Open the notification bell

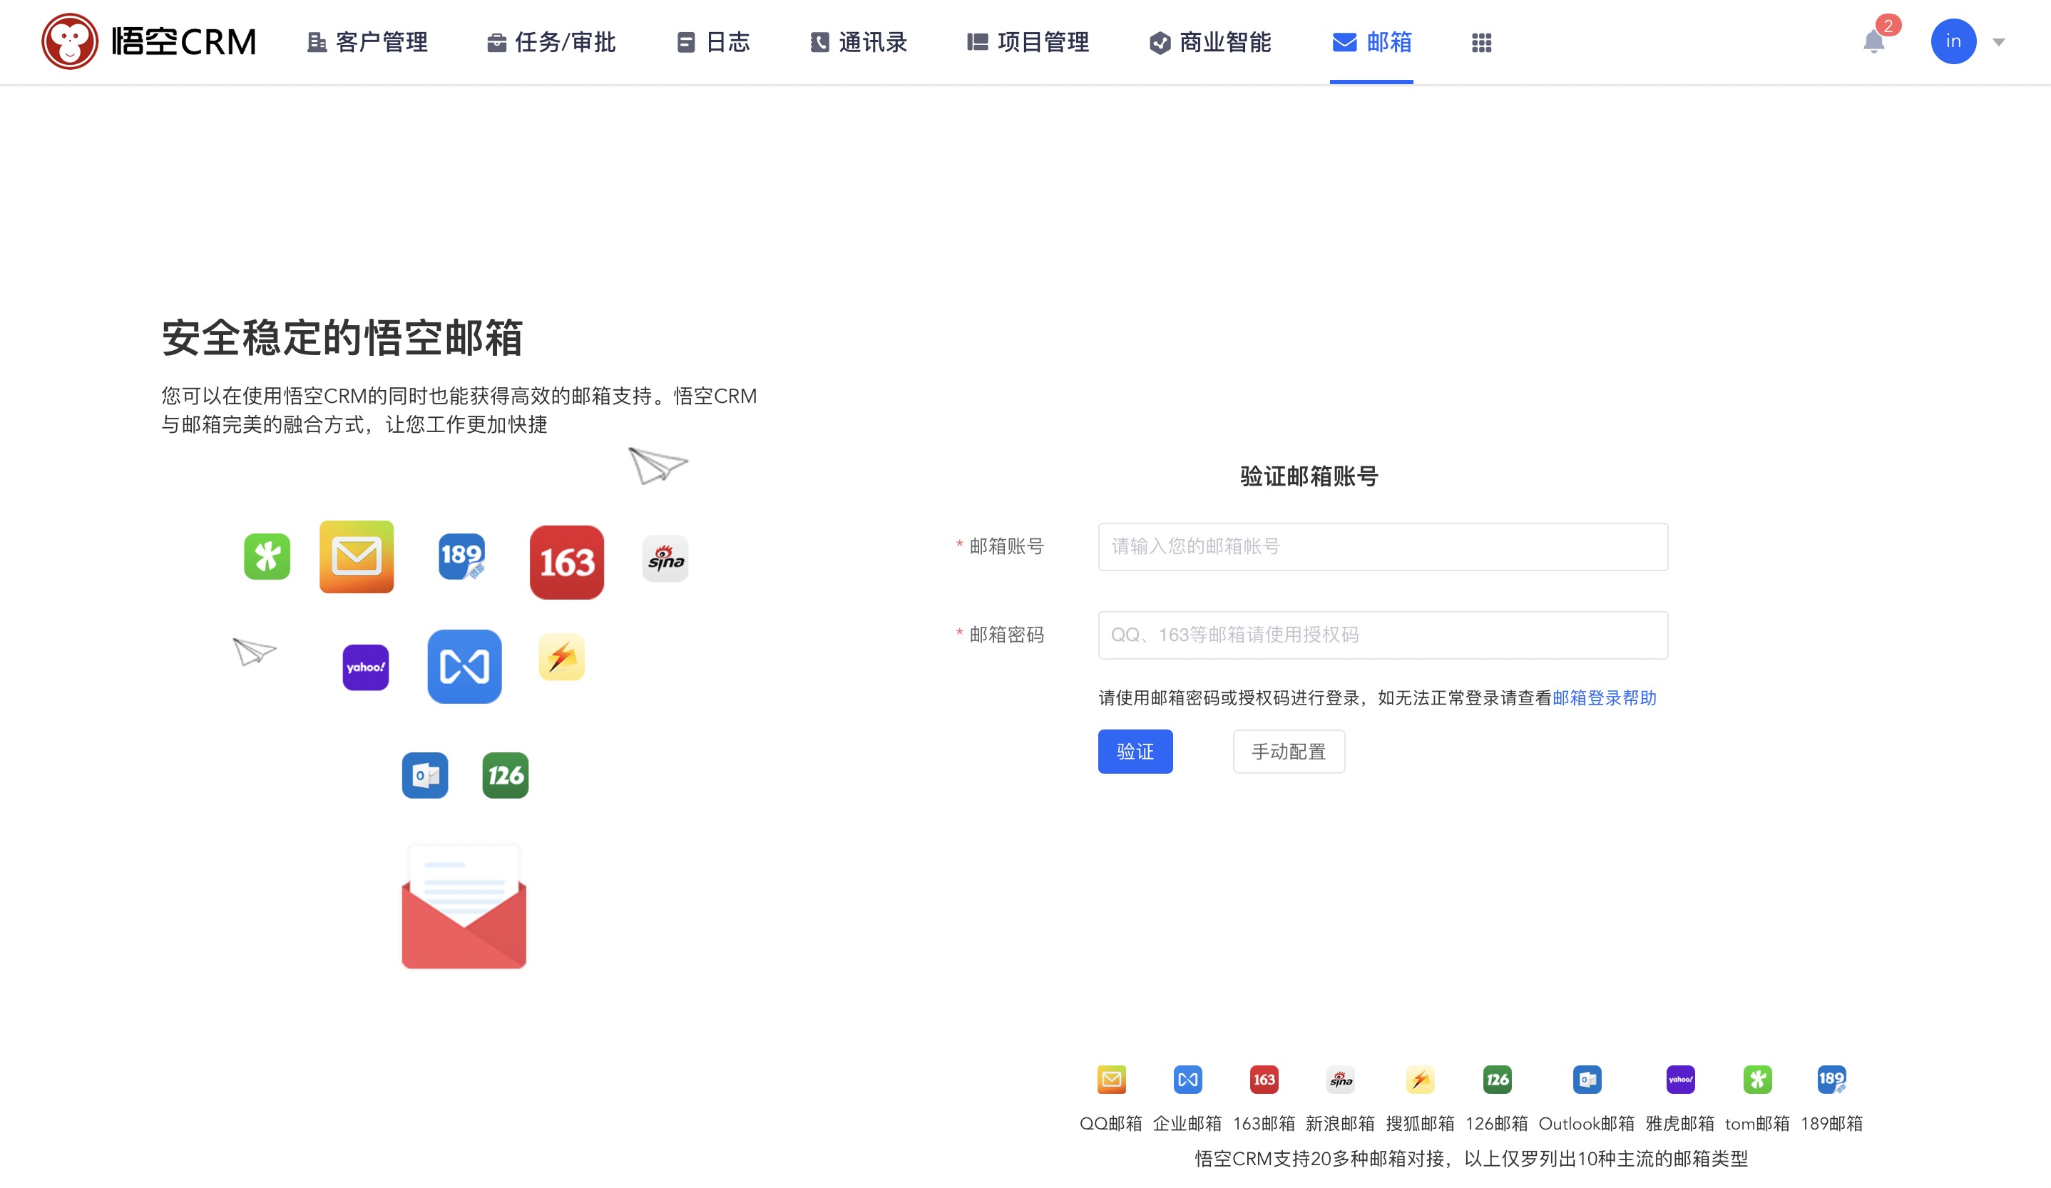click(x=1873, y=41)
